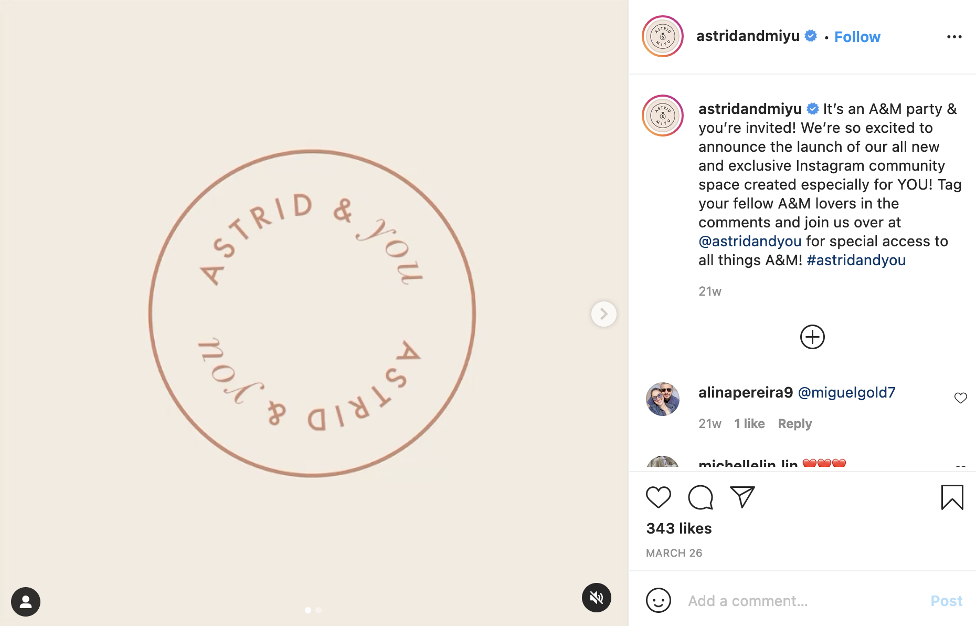Load more comments plus circle

pyautogui.click(x=812, y=337)
